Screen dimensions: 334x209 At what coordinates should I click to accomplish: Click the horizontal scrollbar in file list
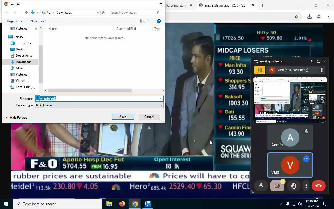[x=90, y=90]
